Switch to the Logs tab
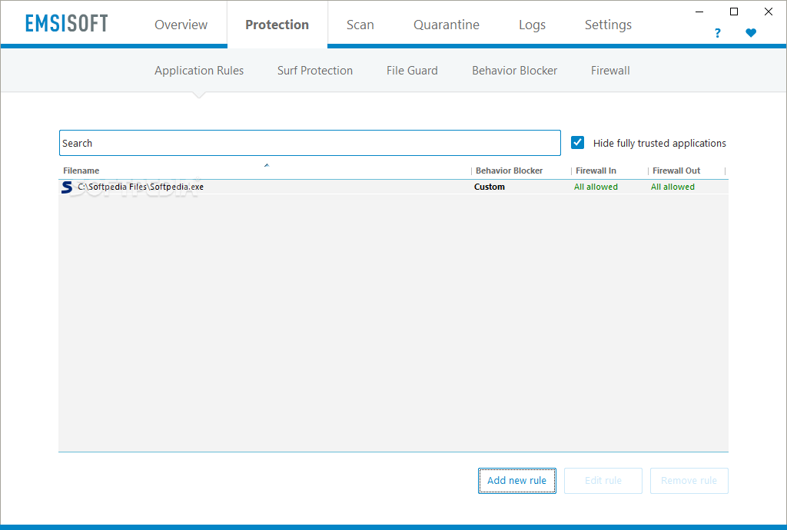 tap(532, 25)
